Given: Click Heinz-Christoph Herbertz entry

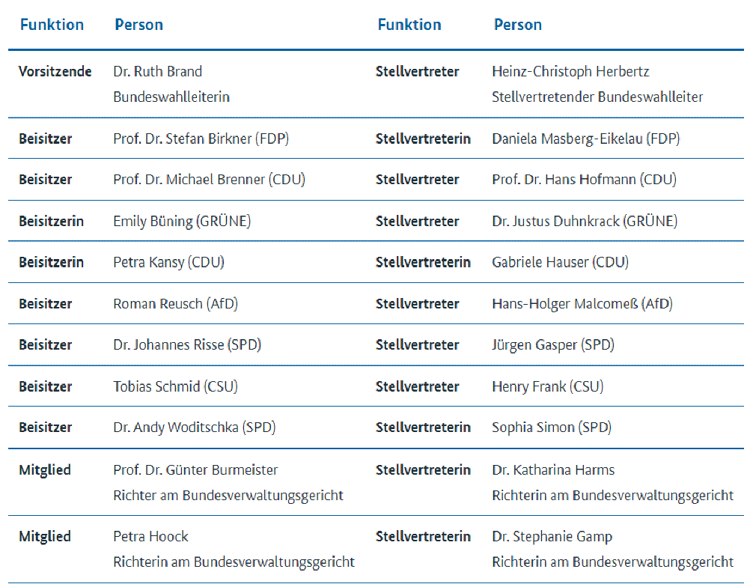Looking at the screenshot, I should tap(570, 71).
